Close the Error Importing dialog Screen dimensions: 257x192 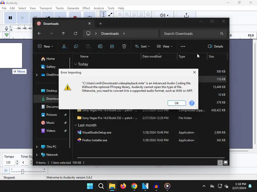(x=195, y=72)
